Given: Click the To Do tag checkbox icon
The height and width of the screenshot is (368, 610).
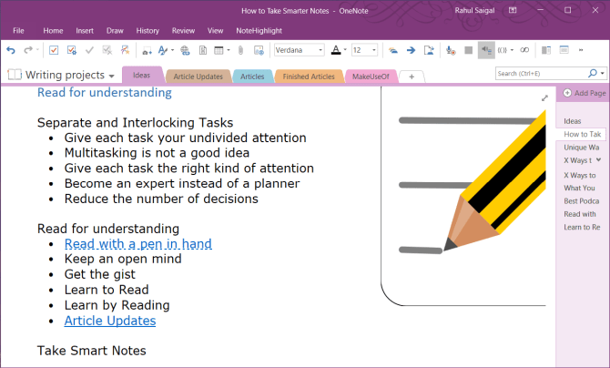Looking at the screenshot, I should [54, 50].
